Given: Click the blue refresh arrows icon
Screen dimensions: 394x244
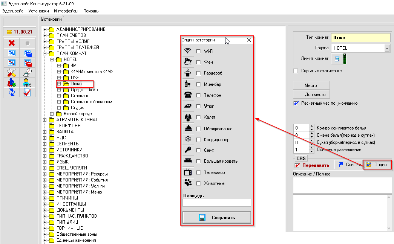Looking at the screenshot, I should tap(12, 92).
